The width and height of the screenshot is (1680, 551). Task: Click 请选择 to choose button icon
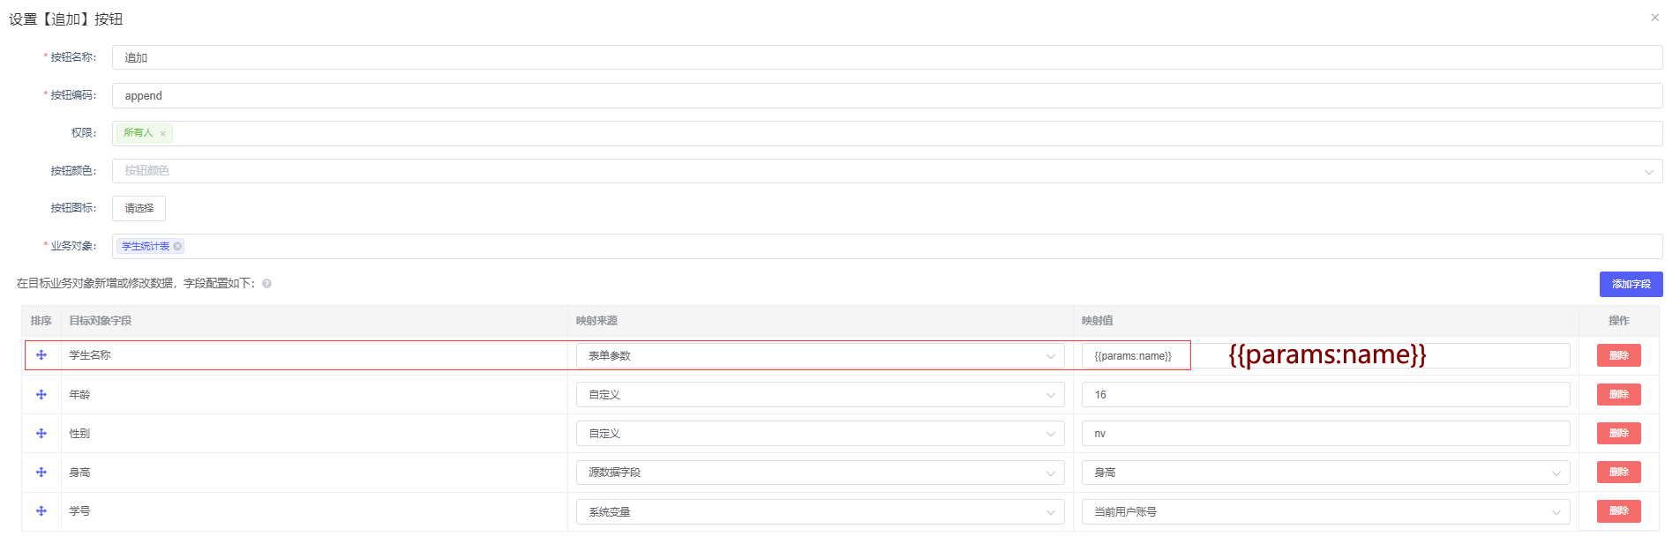(139, 209)
